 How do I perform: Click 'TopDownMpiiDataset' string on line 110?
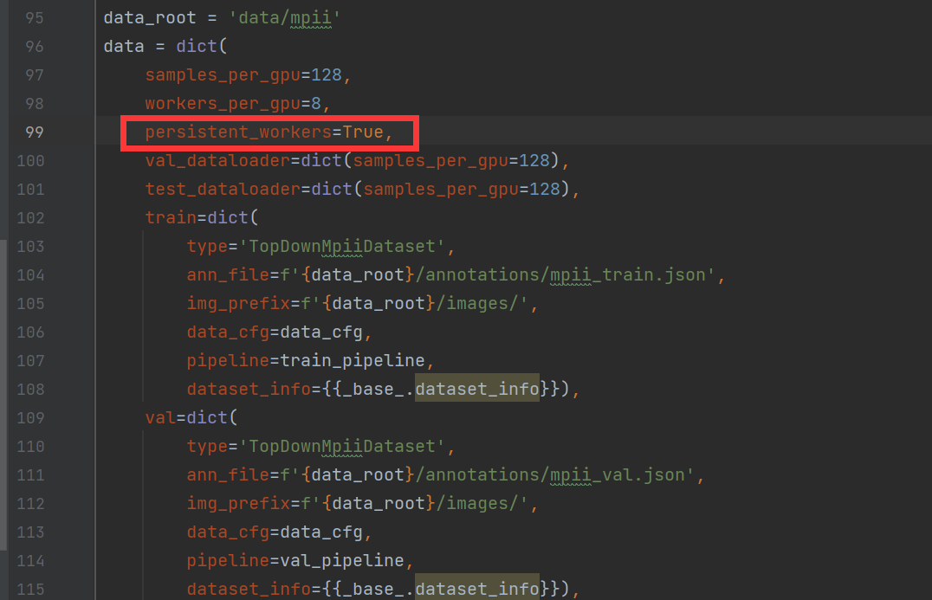pos(346,447)
